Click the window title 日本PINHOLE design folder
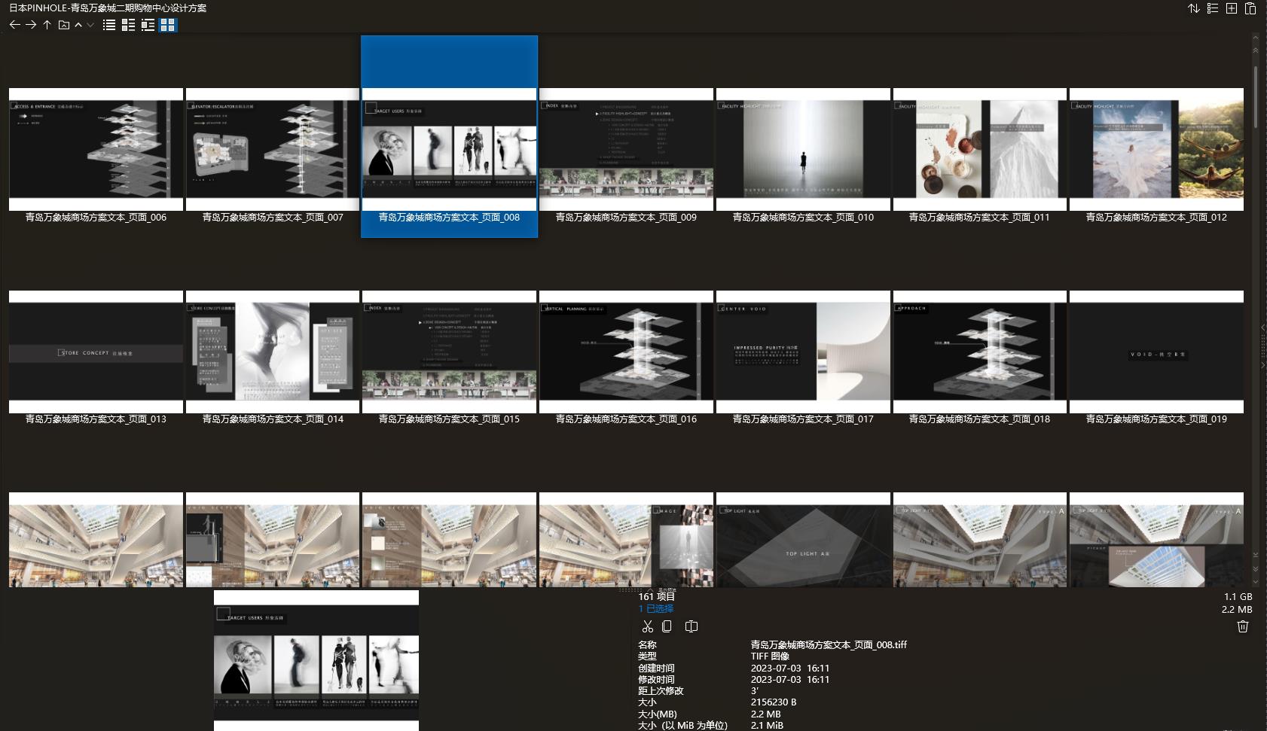 coord(105,8)
